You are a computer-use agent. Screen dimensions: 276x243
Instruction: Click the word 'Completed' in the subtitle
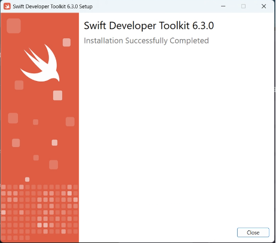(189, 40)
